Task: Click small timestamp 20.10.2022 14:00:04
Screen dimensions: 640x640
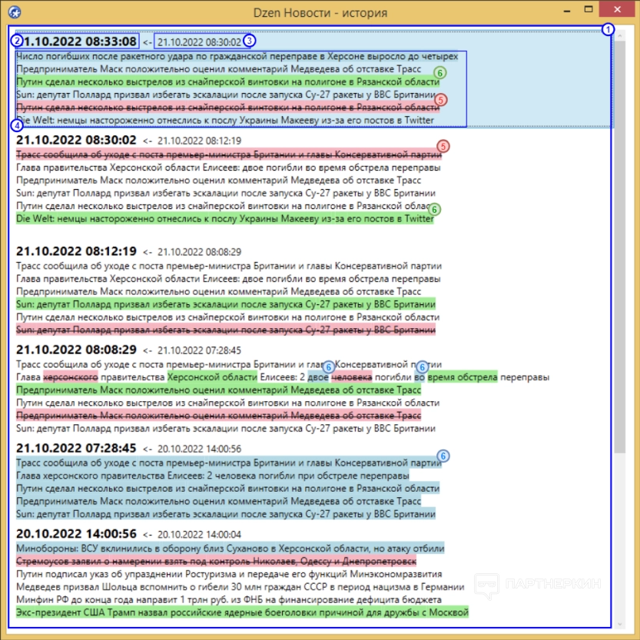Action: (x=199, y=534)
